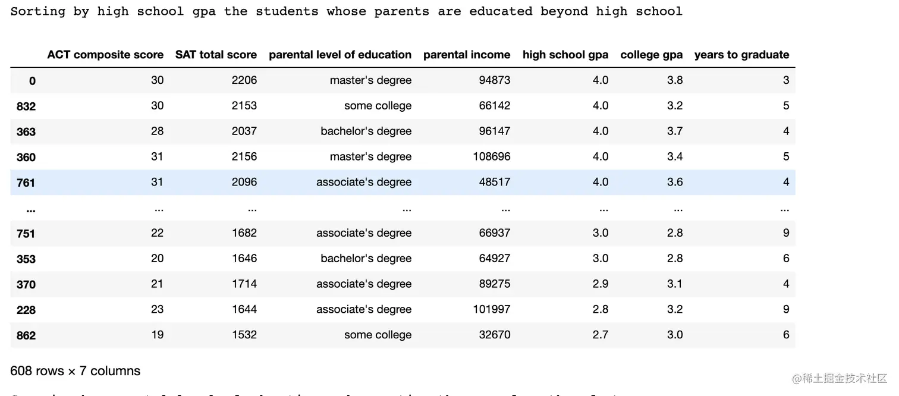899x396 pixels.
Task: Click the 608 rows × 7 columns summary
Action: pyautogui.click(x=76, y=371)
